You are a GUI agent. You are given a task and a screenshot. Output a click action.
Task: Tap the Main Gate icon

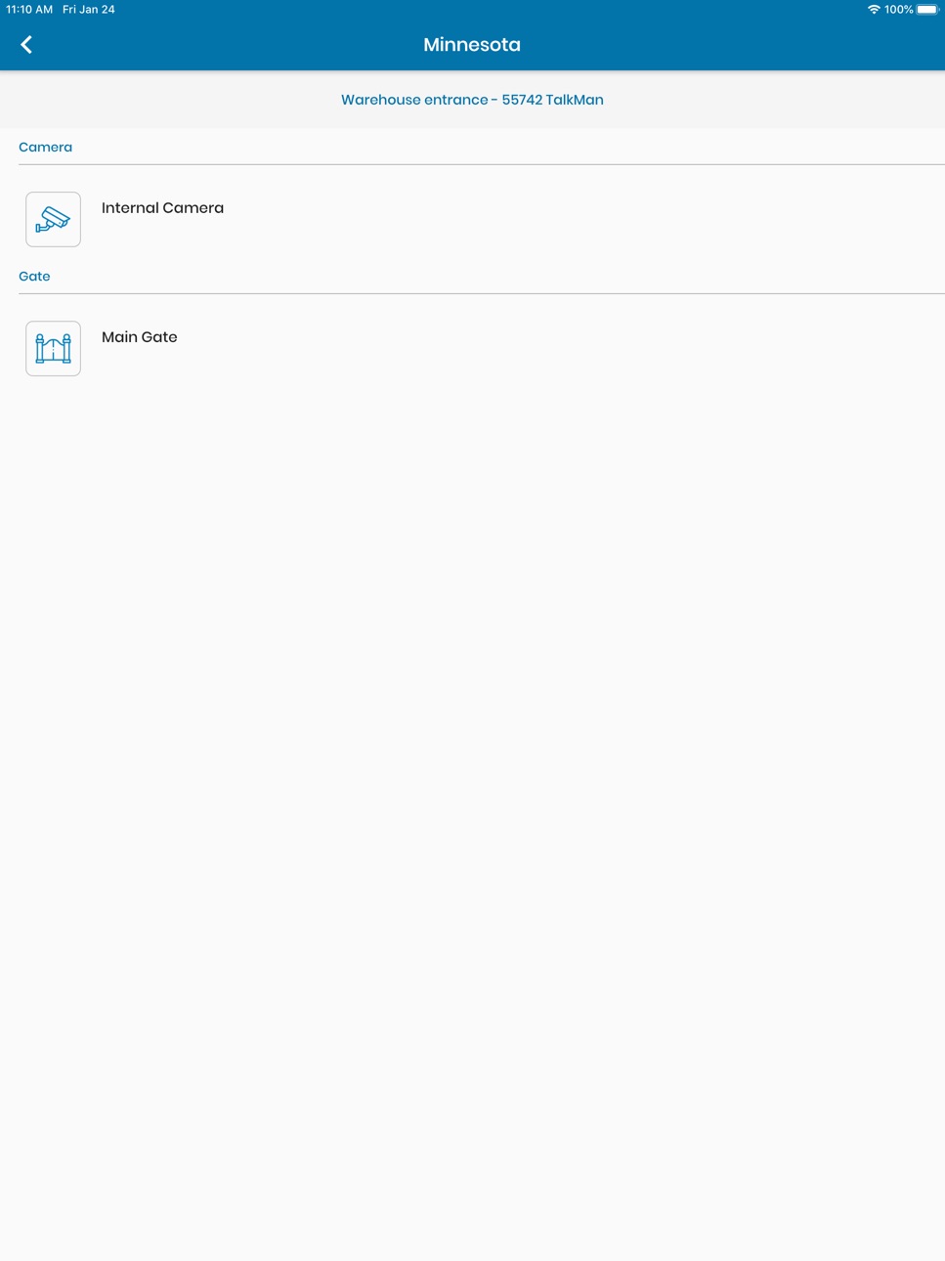pos(53,348)
